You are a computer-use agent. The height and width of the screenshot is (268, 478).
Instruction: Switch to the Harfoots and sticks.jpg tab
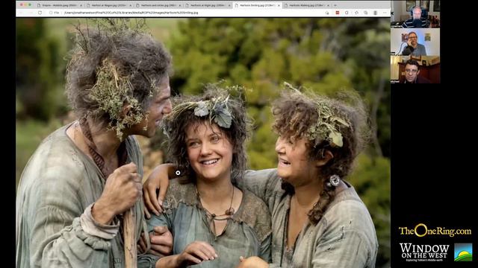coord(158,5)
